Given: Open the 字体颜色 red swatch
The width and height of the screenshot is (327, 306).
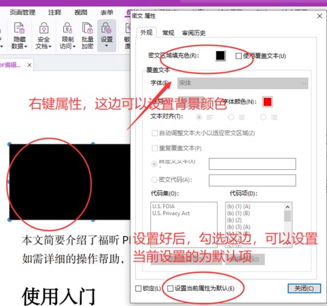Looking at the screenshot, I should click(267, 102).
